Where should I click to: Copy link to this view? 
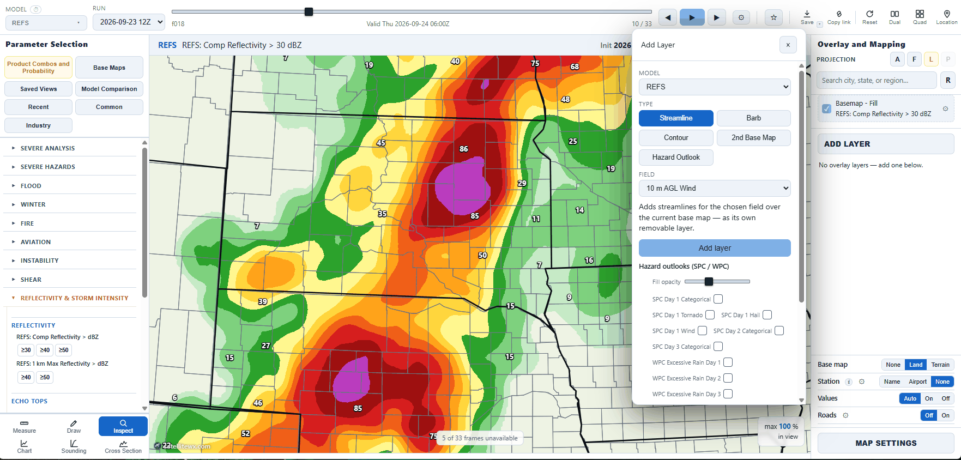click(839, 17)
